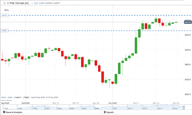
Task: Click the News & Analysis icon
Action: pos(4,112)
